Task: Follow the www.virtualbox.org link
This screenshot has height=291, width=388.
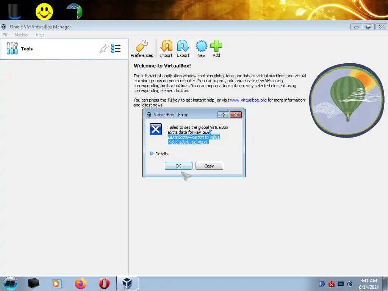Action: pyautogui.click(x=248, y=100)
